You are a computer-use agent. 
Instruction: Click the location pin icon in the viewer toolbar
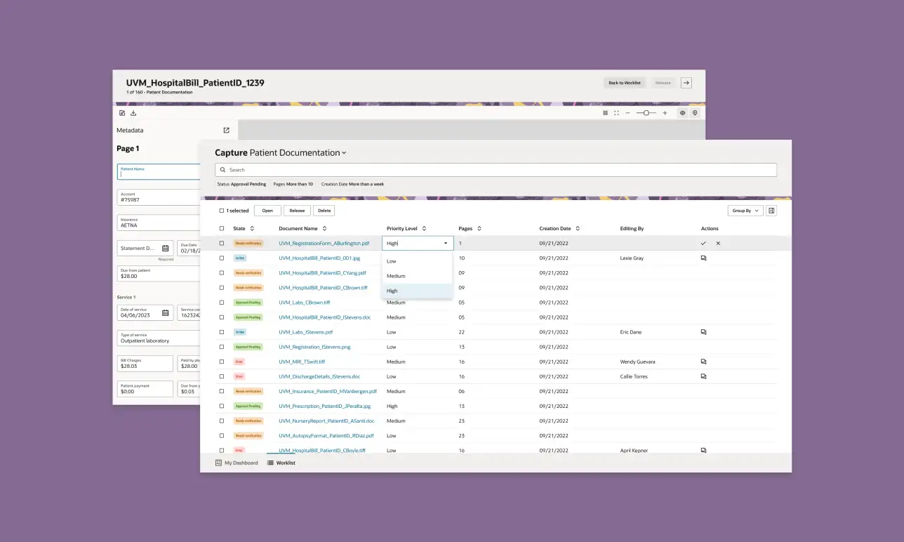[x=695, y=113]
